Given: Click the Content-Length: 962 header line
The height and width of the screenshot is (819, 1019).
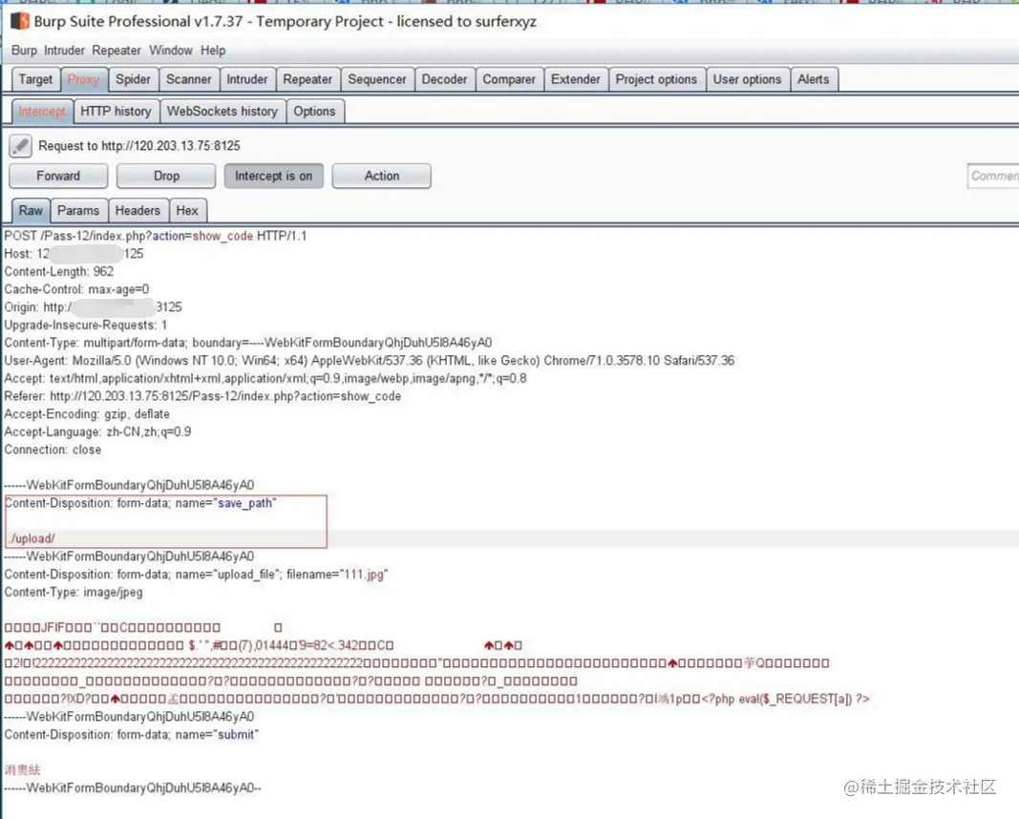Looking at the screenshot, I should (x=59, y=271).
